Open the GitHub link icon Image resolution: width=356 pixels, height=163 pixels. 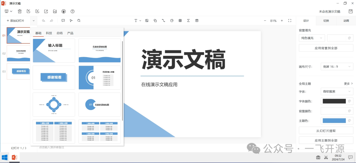(64, 12)
